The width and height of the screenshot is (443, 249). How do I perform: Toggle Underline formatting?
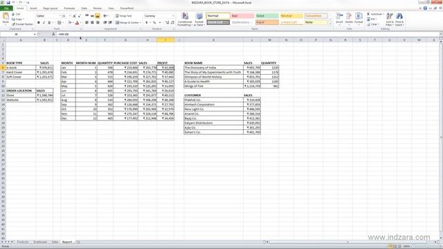49,23
